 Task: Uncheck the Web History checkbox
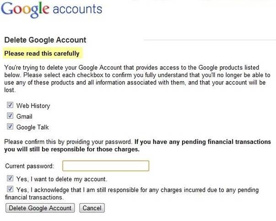tap(10, 105)
